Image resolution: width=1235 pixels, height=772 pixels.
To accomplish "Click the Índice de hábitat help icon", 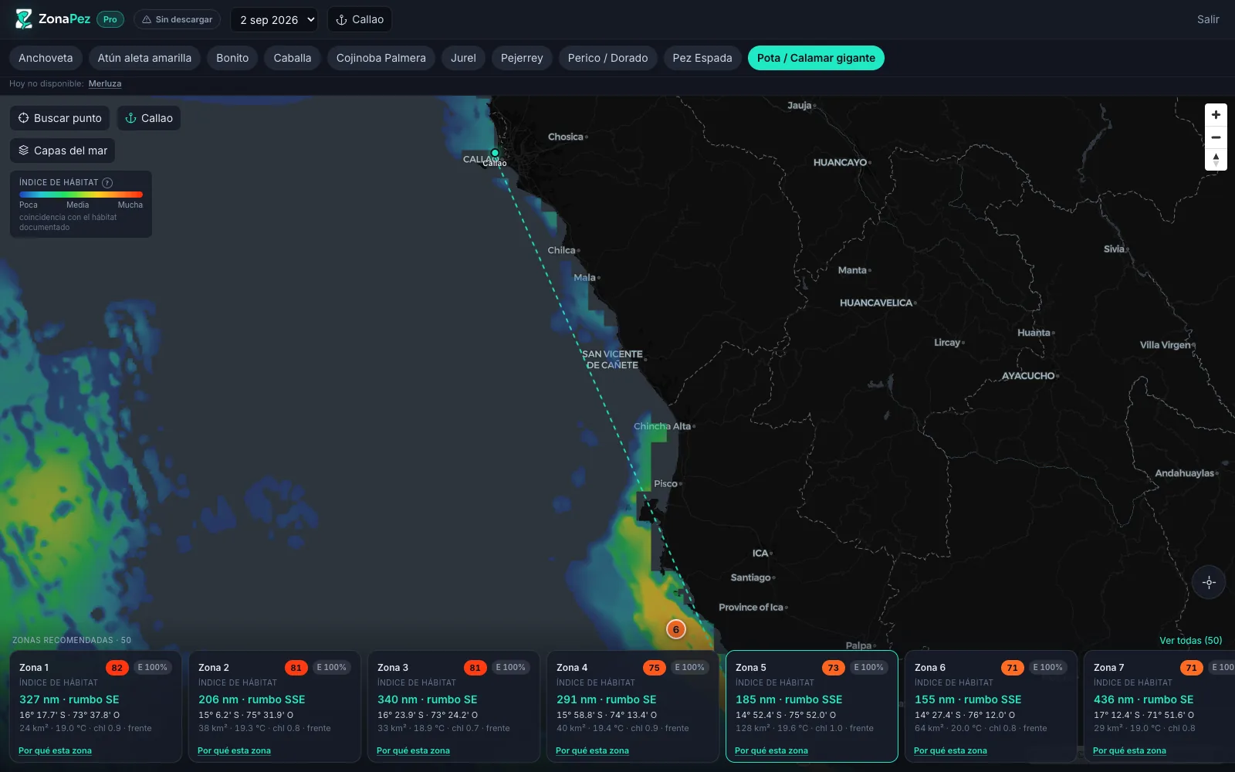I will [x=107, y=183].
